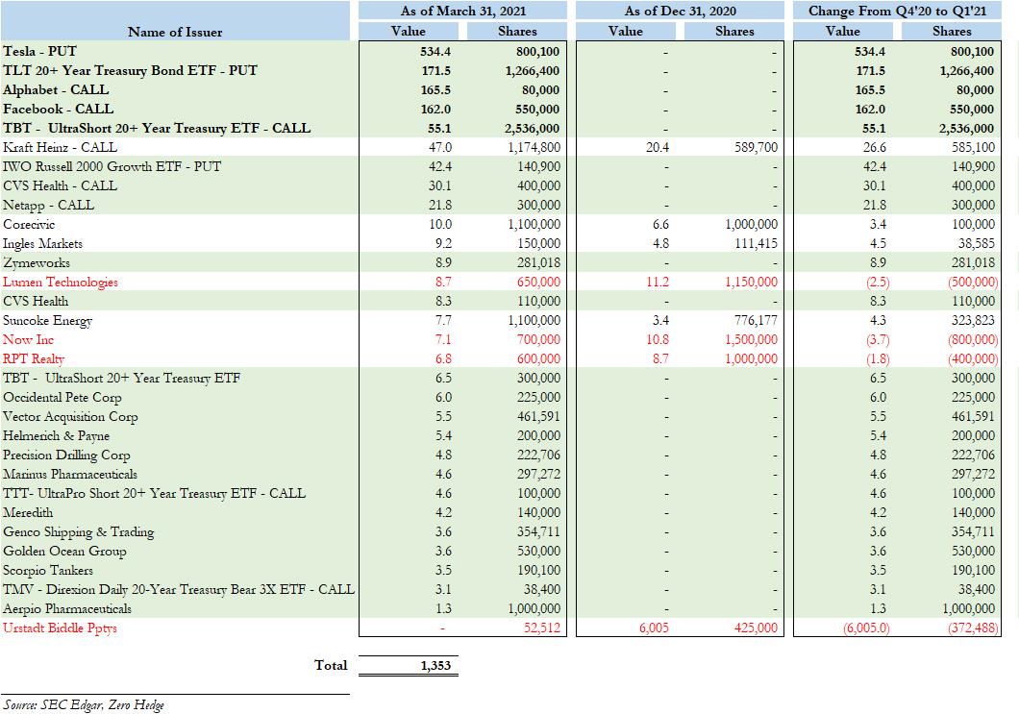
Task: Select the "Tesla - PUT" issuer name
Action: 39,51
